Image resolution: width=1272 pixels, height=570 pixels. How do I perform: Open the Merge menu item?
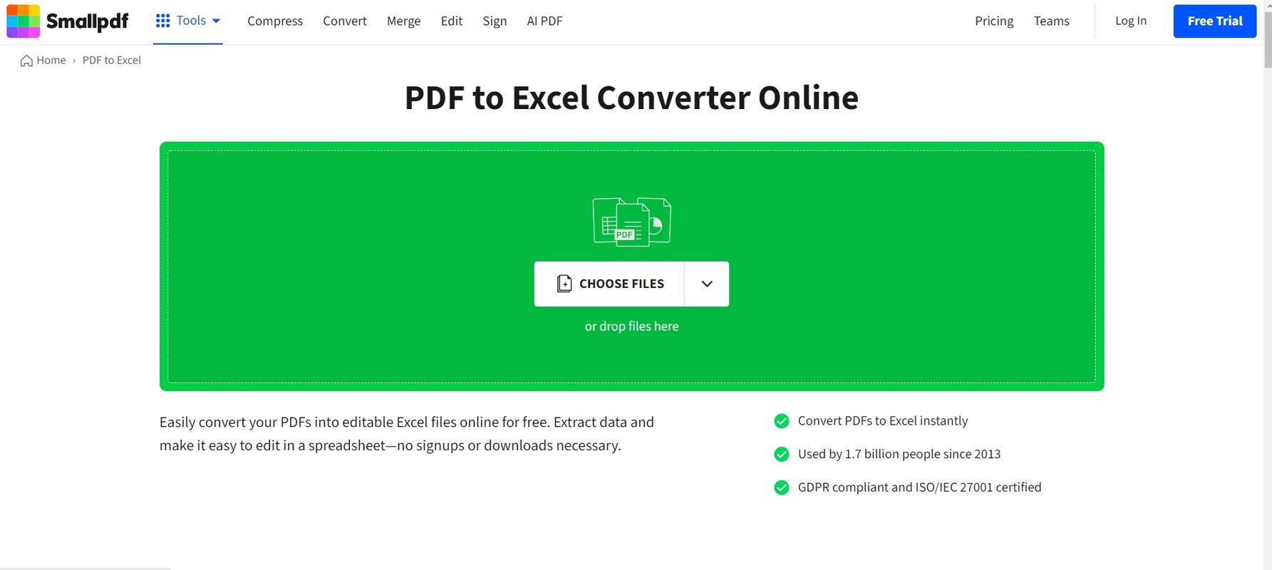(x=403, y=21)
